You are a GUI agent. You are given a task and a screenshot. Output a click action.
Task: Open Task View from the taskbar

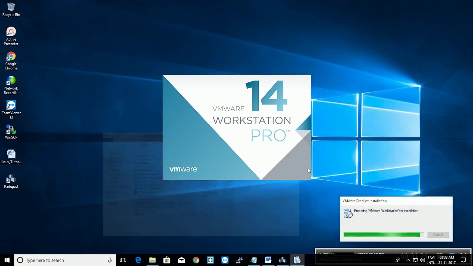pyautogui.click(x=123, y=260)
